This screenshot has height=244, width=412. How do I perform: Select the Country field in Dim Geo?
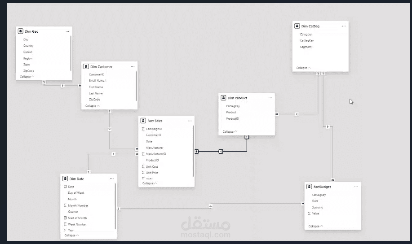28,45
